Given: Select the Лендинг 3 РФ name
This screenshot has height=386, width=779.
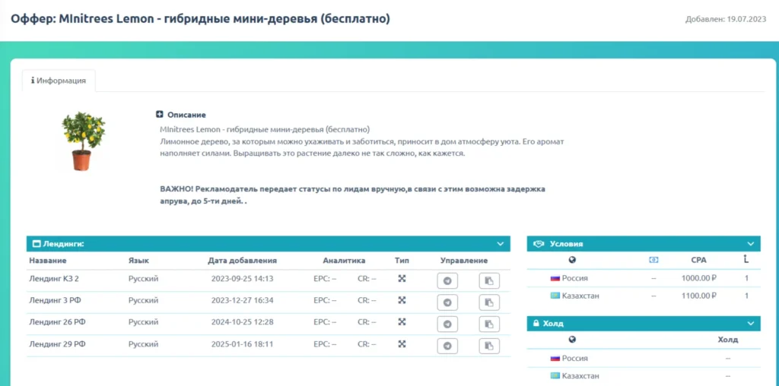Looking at the screenshot, I should pos(54,300).
